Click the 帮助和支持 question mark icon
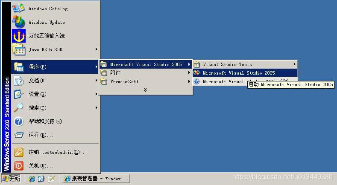The height and width of the screenshot is (185, 337). [x=19, y=121]
